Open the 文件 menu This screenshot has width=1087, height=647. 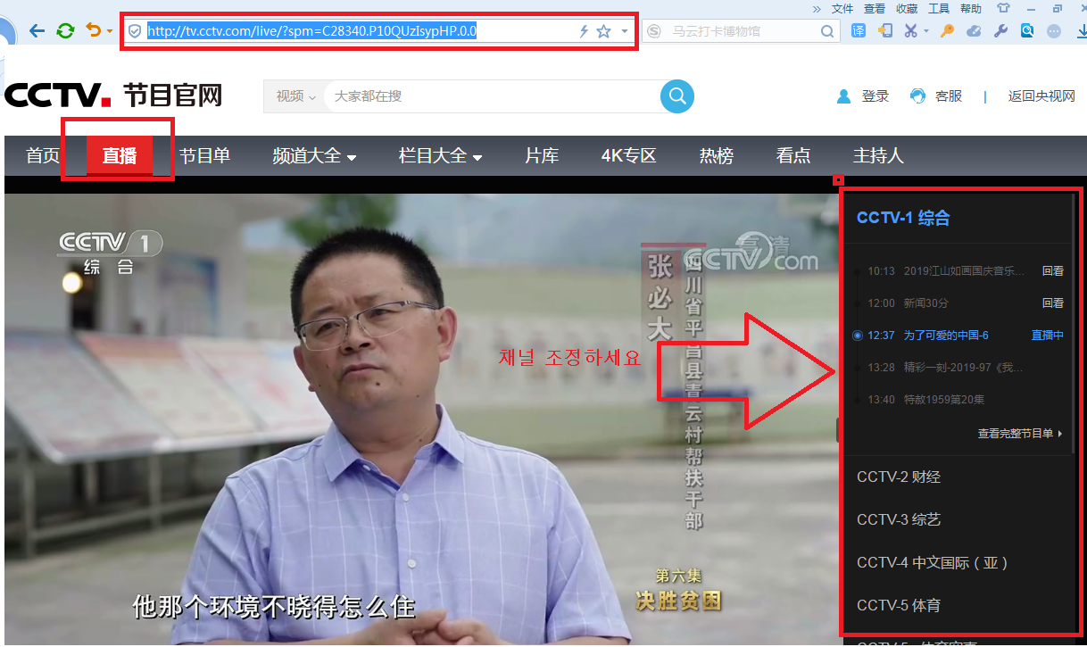pos(842,8)
